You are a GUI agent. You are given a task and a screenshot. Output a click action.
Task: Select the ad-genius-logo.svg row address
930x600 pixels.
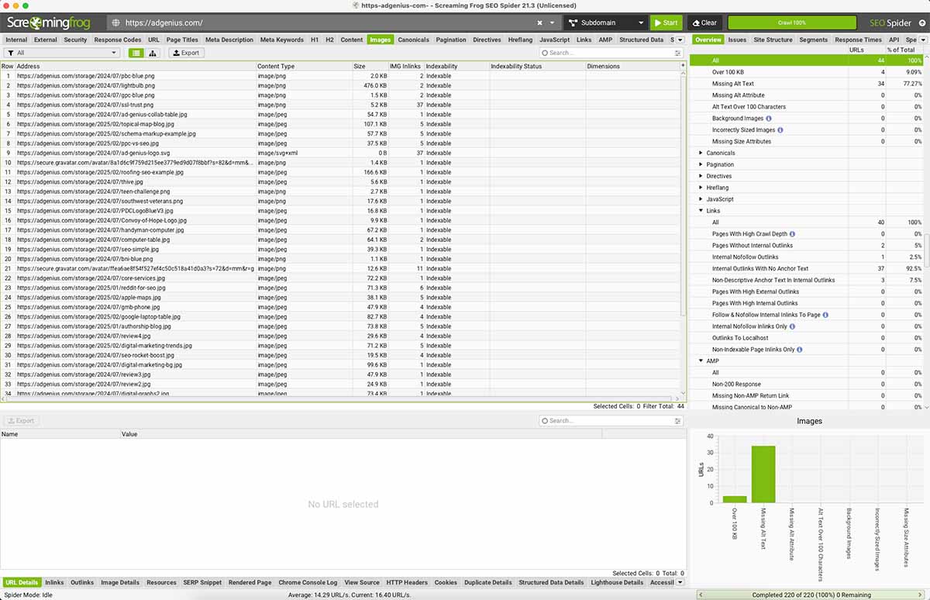pos(93,153)
